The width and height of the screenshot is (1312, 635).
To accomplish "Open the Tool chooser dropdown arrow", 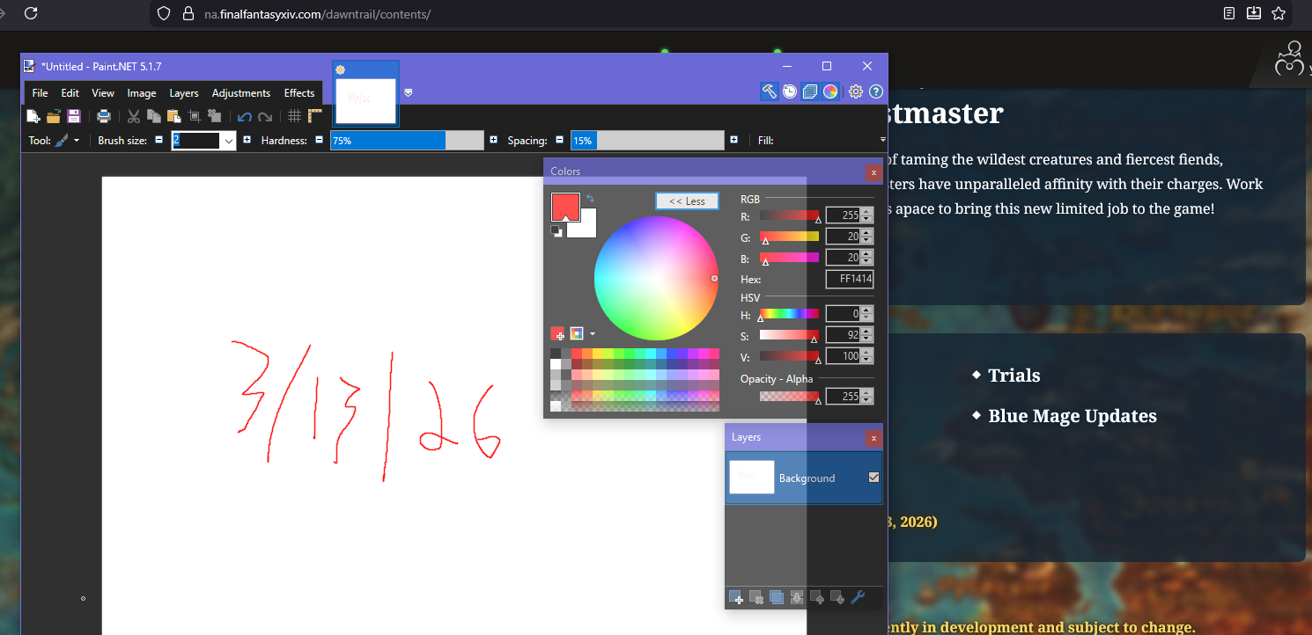I will coord(77,141).
